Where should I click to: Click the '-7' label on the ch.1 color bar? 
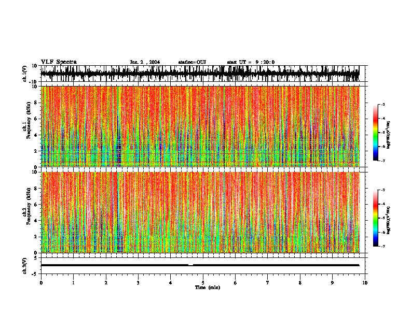[x=382, y=161]
